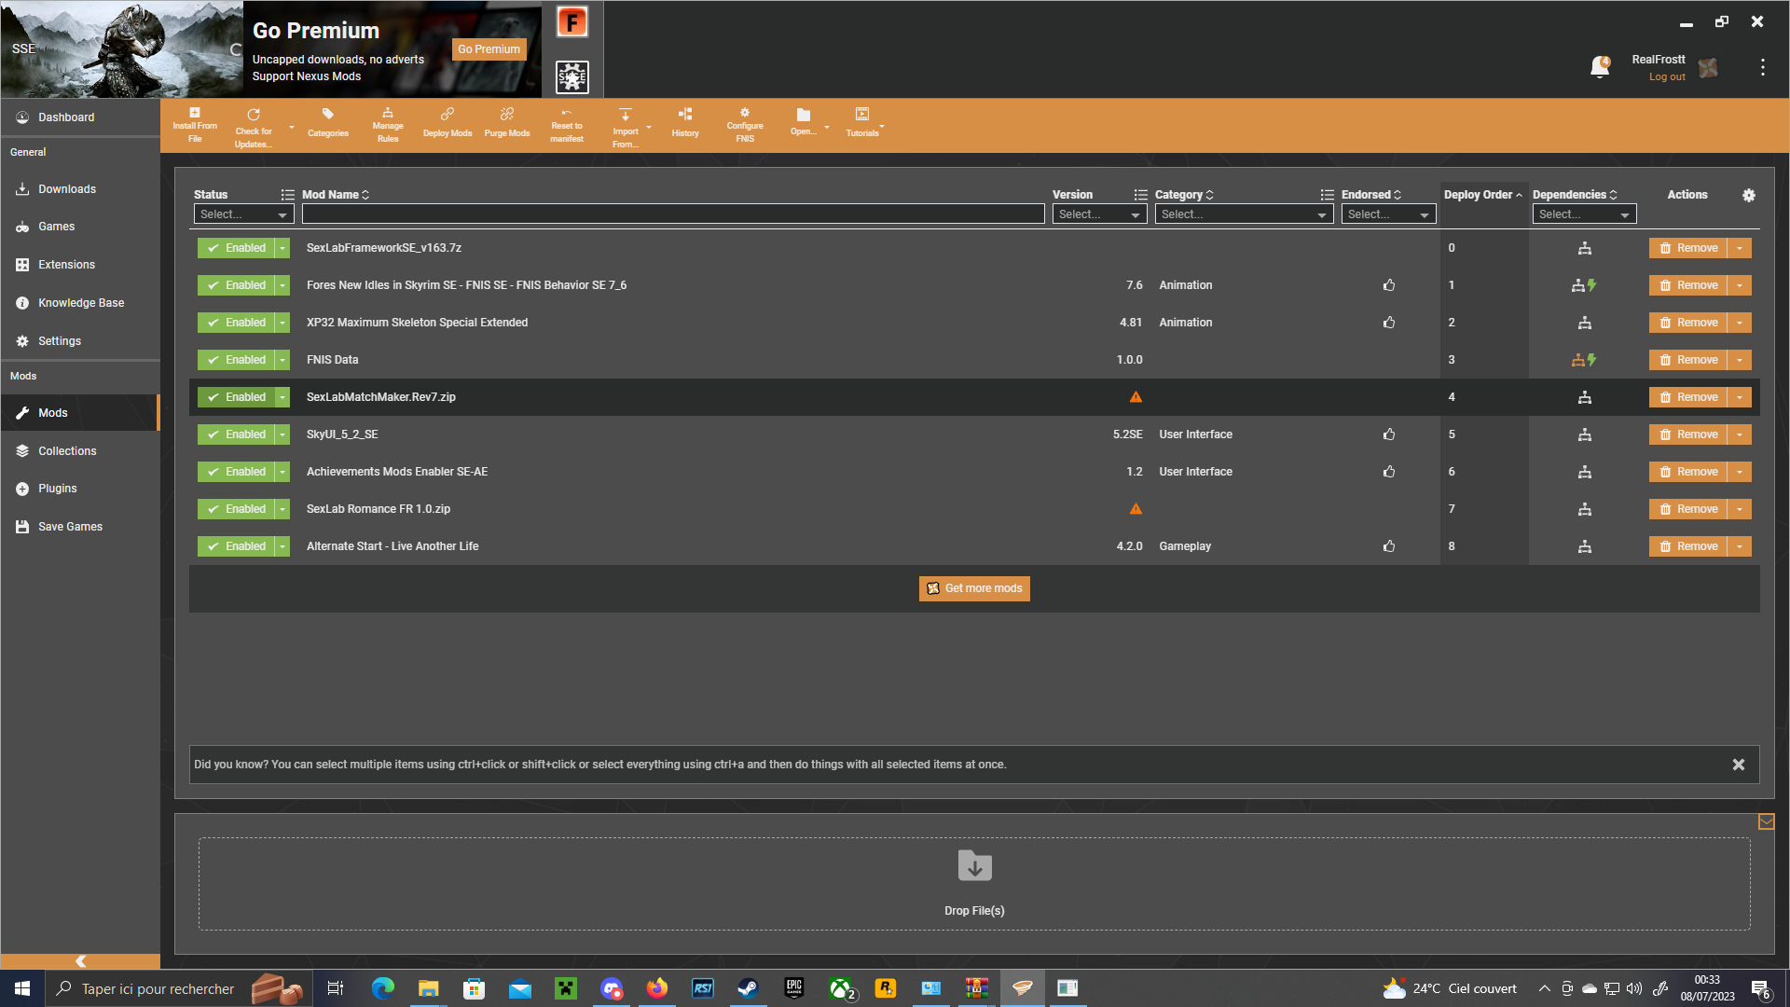Open Collections in the sidebar

[80, 451]
